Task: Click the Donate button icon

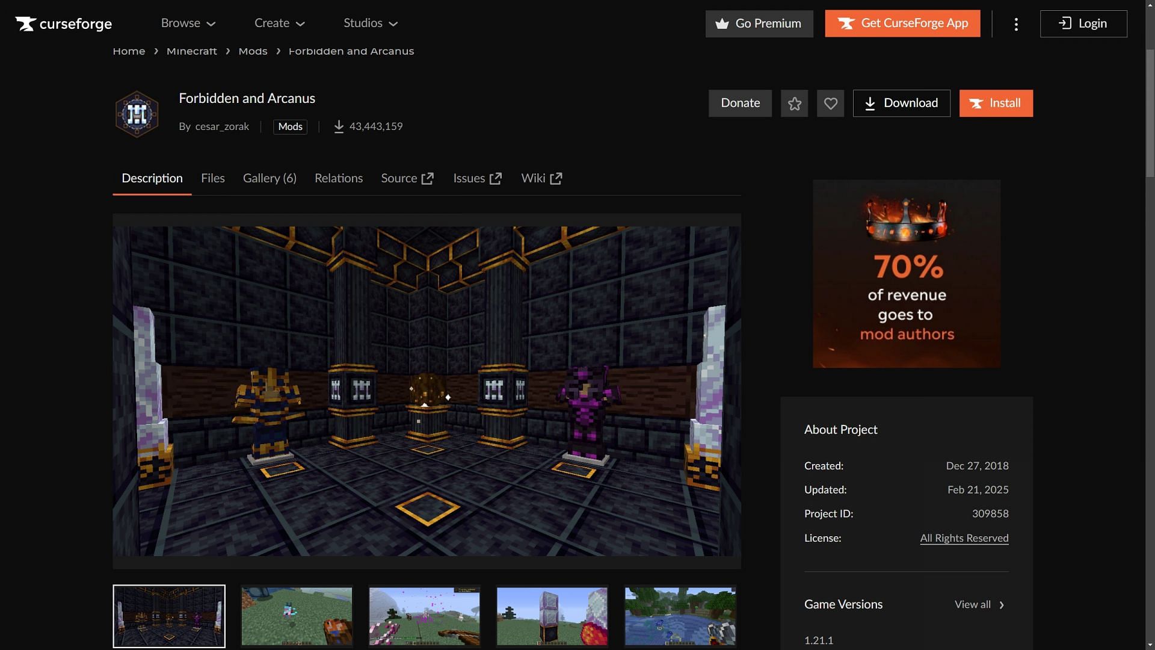Action: 741,103
